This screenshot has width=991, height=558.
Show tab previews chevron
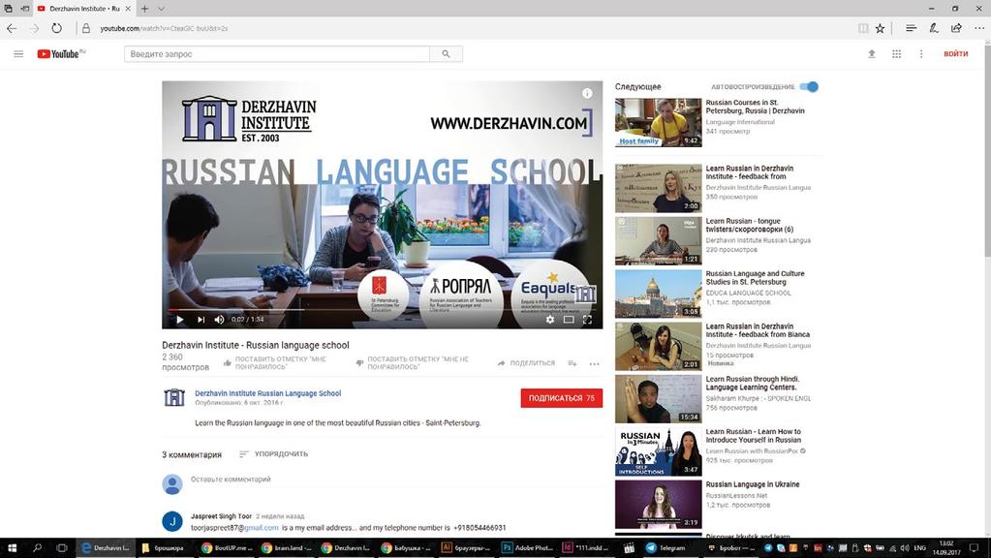coord(161,9)
